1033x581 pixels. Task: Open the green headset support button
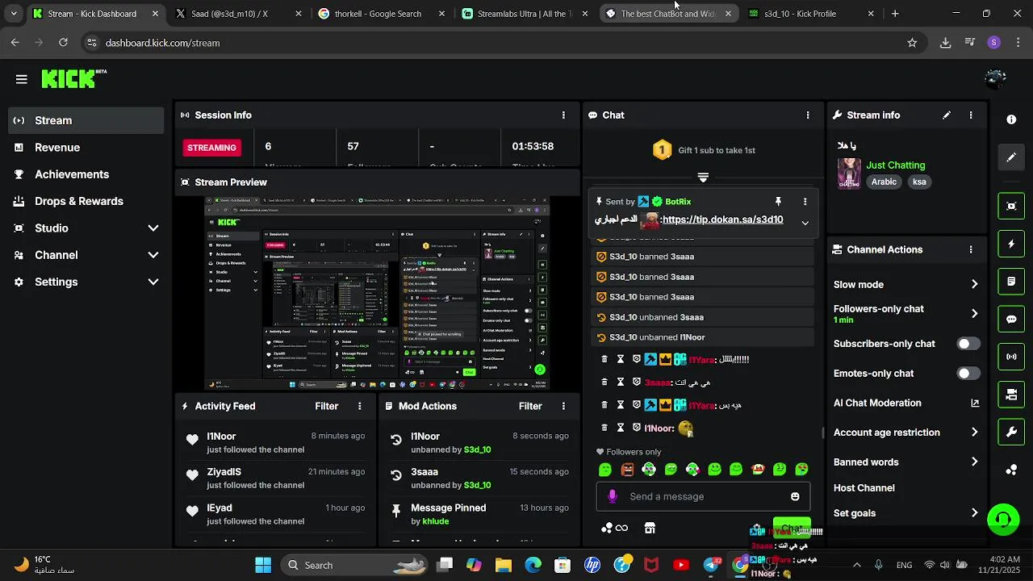(x=1003, y=519)
